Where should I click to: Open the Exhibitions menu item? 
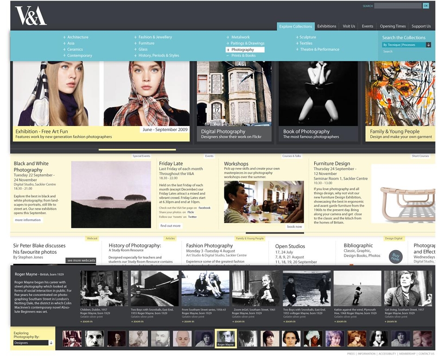[327, 26]
